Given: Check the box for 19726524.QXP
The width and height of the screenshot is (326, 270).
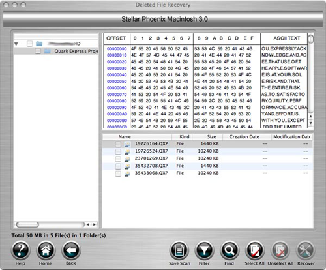Looking at the screenshot, I should click(x=118, y=151).
